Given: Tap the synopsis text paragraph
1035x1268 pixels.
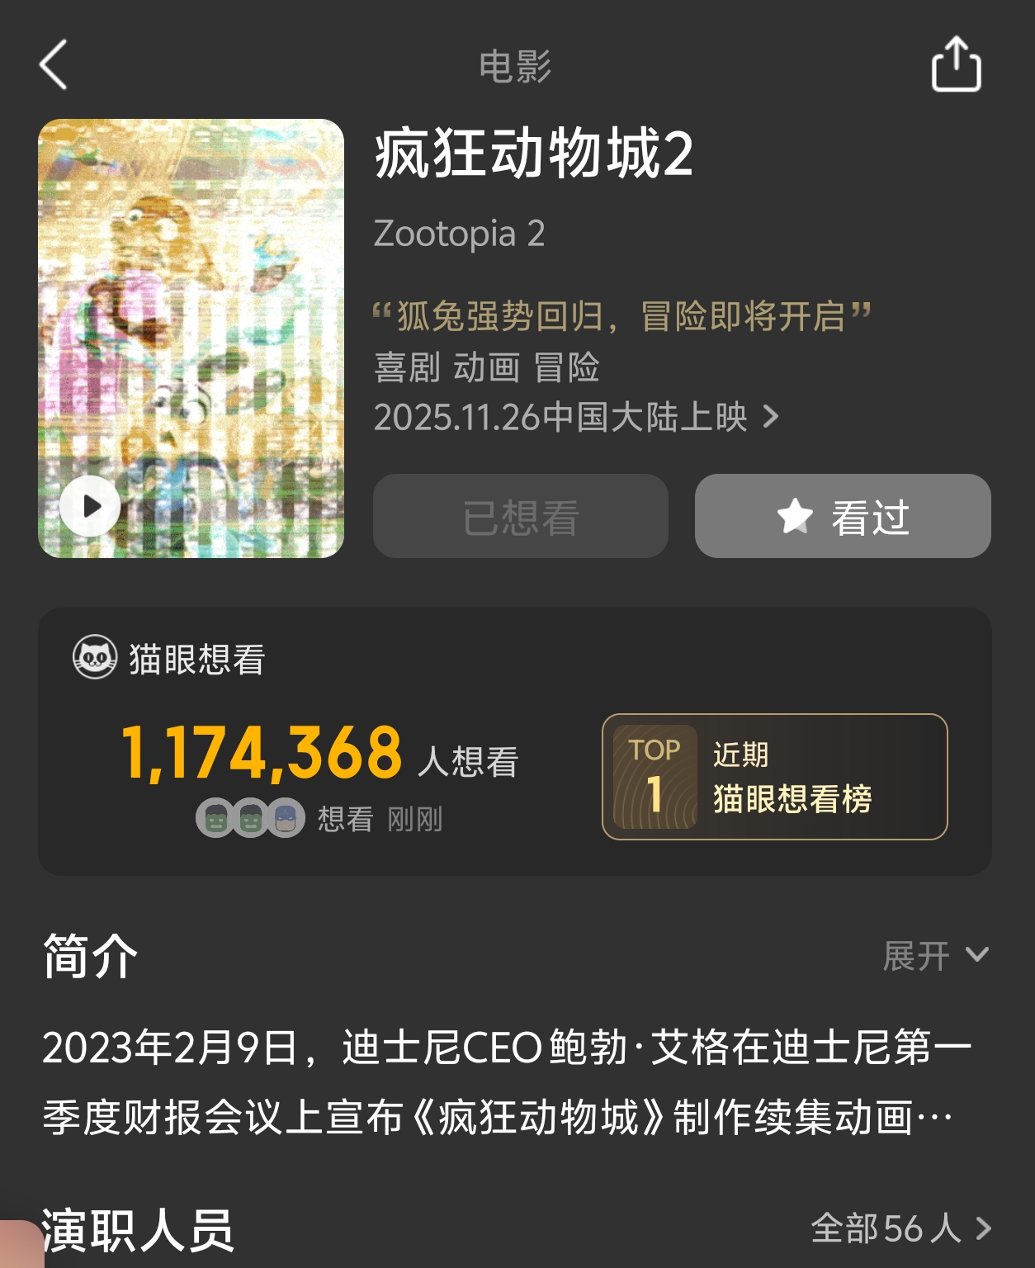Looking at the screenshot, I should 507,1082.
